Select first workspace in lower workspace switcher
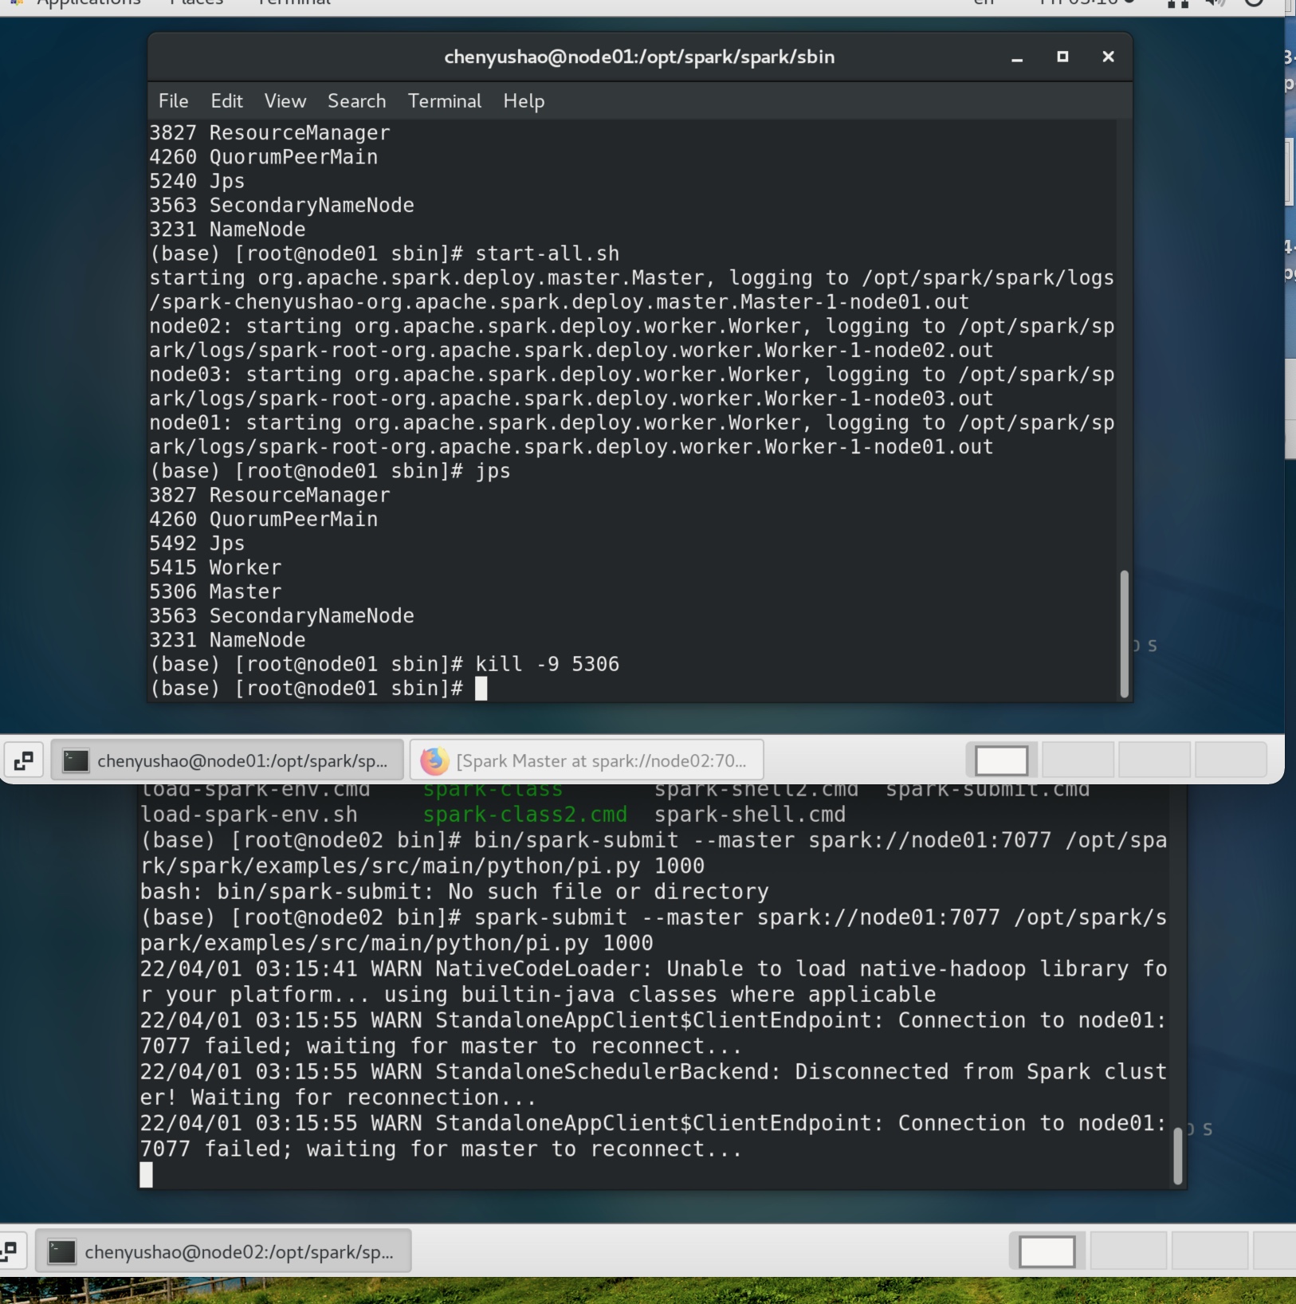This screenshot has height=1304, width=1296. tap(1047, 1251)
